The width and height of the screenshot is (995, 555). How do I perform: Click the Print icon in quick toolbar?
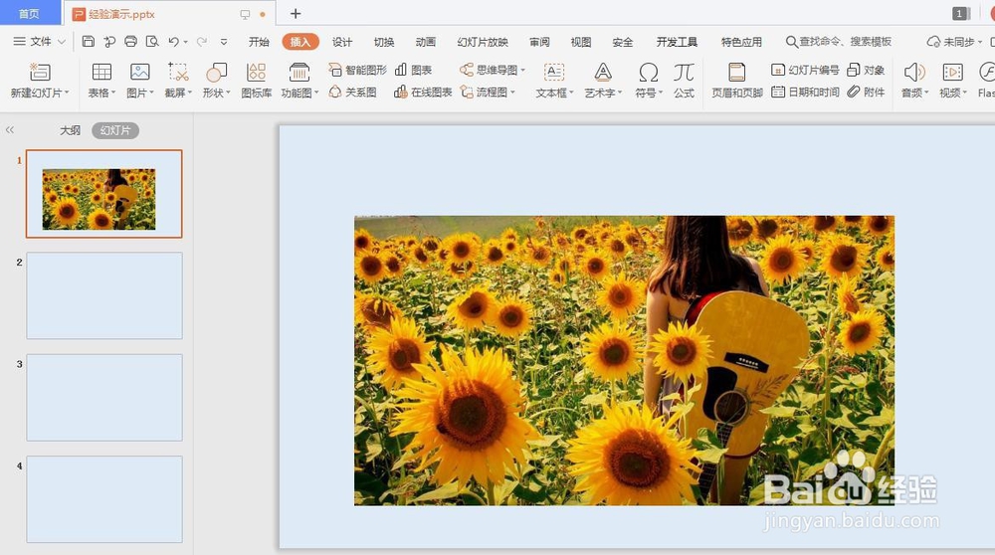[x=130, y=41]
